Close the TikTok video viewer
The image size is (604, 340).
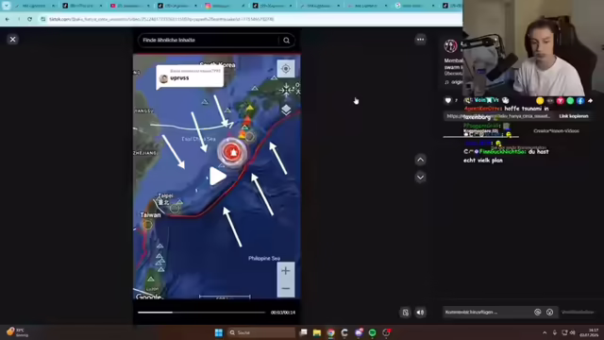click(x=12, y=40)
